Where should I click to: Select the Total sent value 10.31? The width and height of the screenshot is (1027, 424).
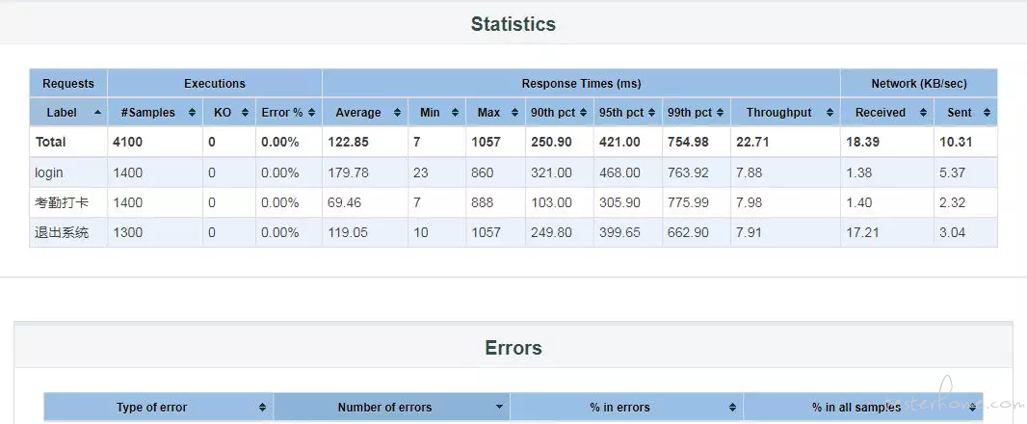coord(957,142)
